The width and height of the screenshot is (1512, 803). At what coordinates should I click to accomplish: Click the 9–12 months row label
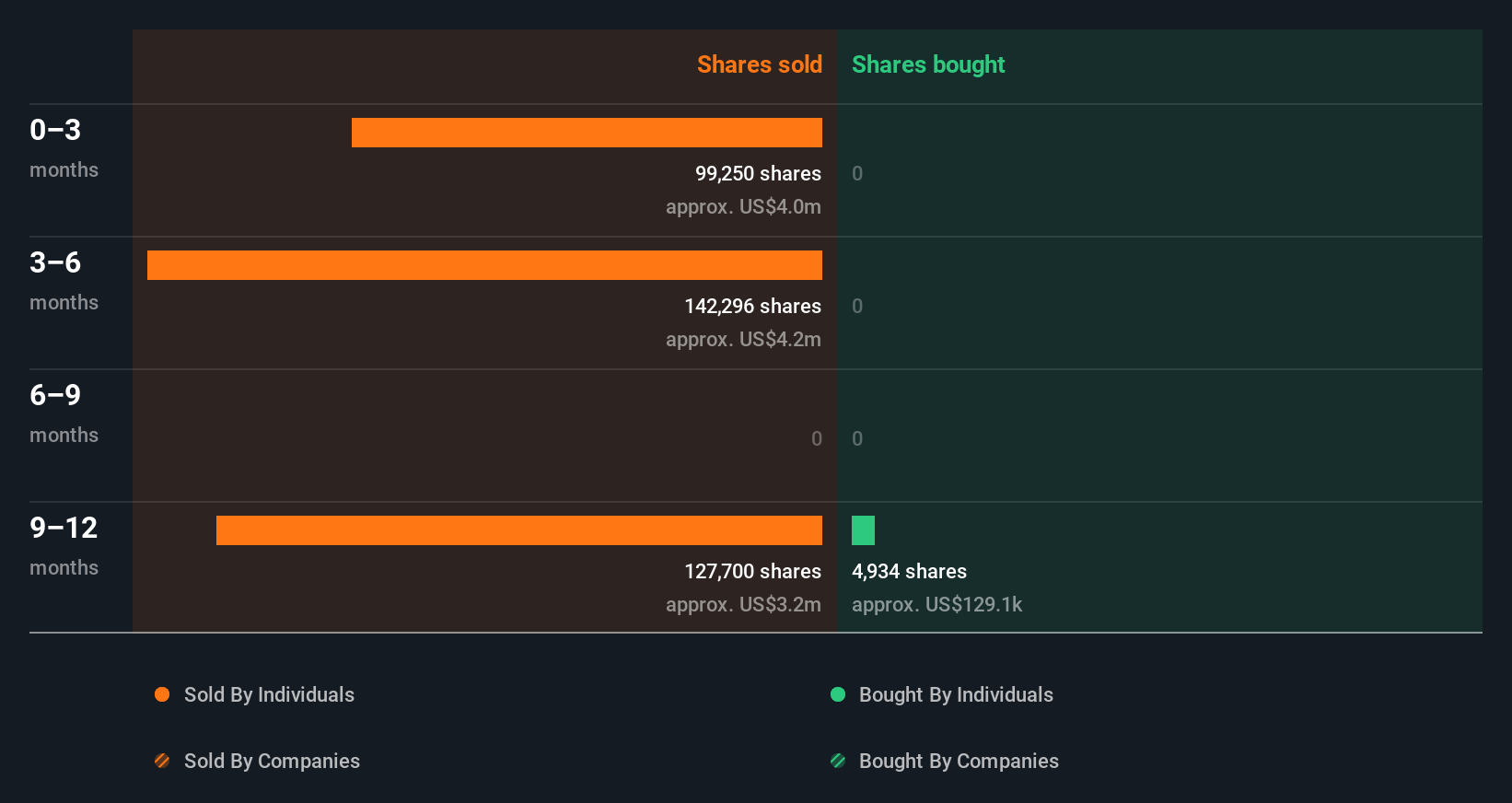(x=64, y=546)
